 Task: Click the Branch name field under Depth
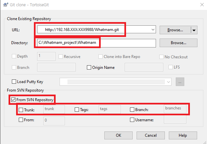56,67
